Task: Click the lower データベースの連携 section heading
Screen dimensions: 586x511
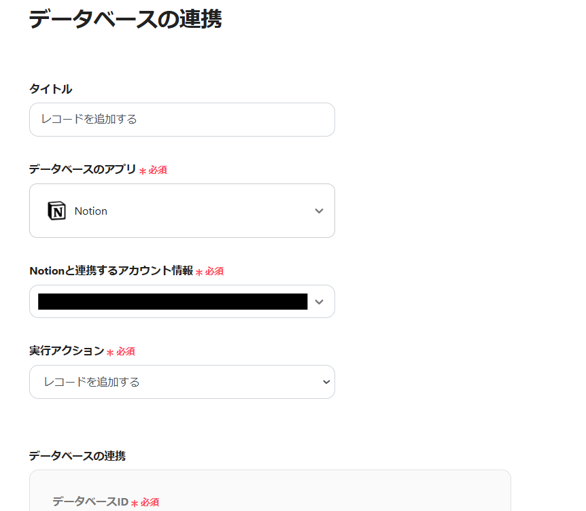Action: coord(77,455)
